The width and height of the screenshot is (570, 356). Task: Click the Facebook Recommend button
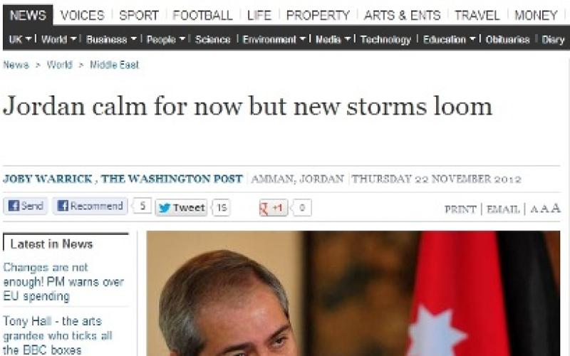click(90, 206)
